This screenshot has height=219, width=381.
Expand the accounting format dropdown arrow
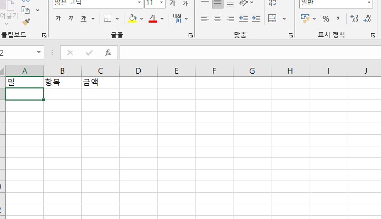pos(314,18)
